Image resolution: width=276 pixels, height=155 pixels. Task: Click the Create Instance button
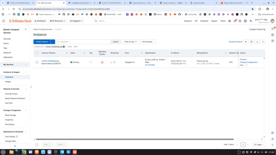point(42,42)
